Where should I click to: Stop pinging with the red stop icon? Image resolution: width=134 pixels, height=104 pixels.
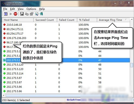click(15, 14)
